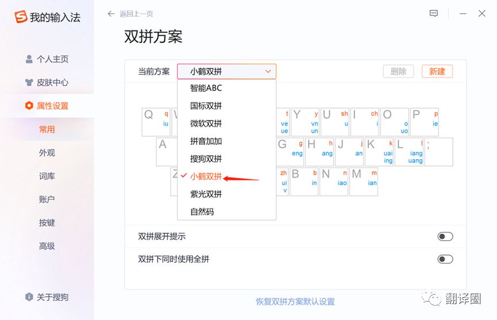Image resolution: width=497 pixels, height=320 pixels.
Task: Click the 删除 button
Action: (398, 71)
